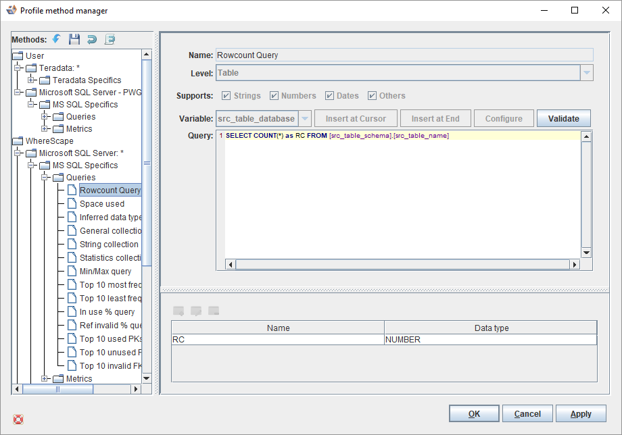Click the RC name table cell
This screenshot has height=435, width=622.
point(278,340)
